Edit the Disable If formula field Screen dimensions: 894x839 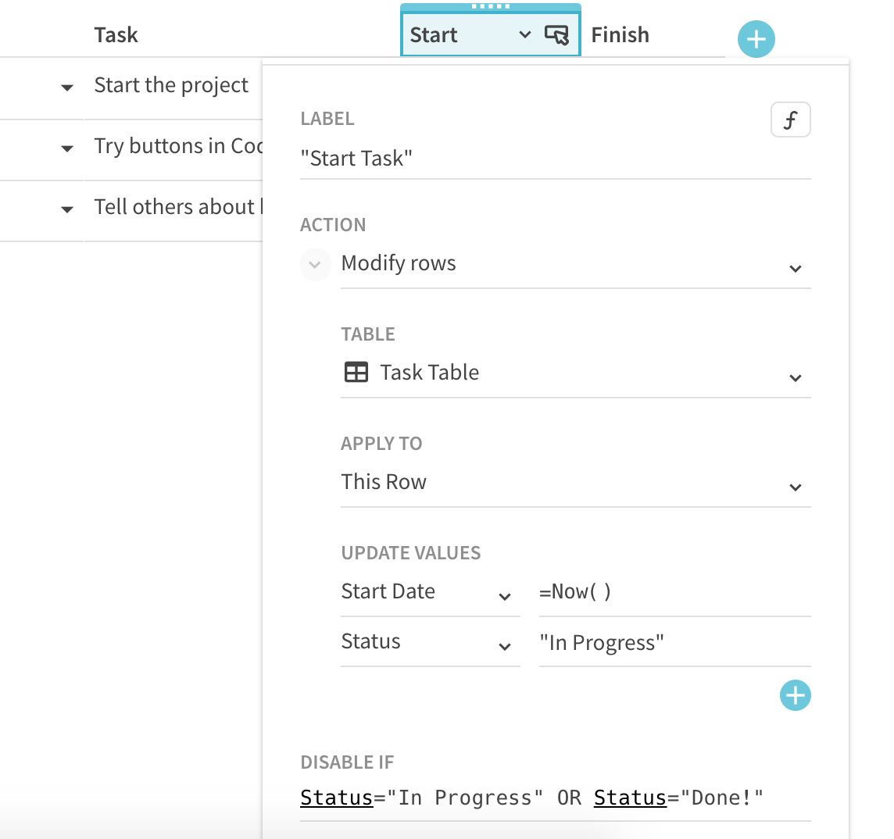(x=555, y=798)
